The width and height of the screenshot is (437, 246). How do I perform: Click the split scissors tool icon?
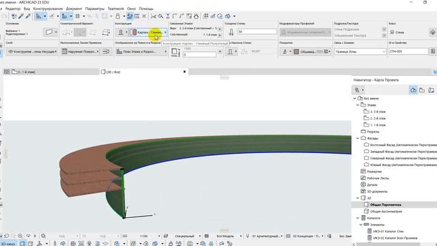[153, 16]
